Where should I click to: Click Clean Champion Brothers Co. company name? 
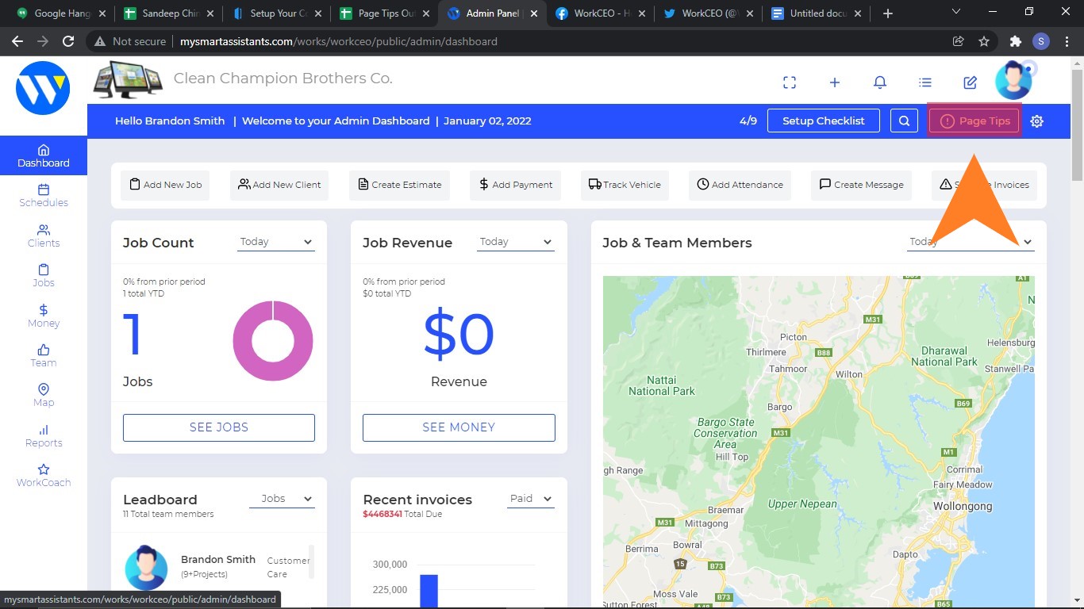pos(283,79)
